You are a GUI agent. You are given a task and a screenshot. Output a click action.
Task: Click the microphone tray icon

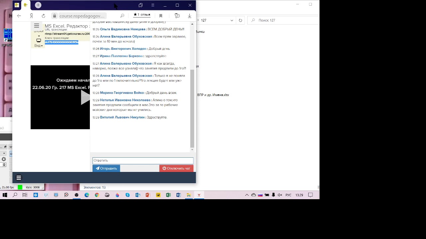274,195
